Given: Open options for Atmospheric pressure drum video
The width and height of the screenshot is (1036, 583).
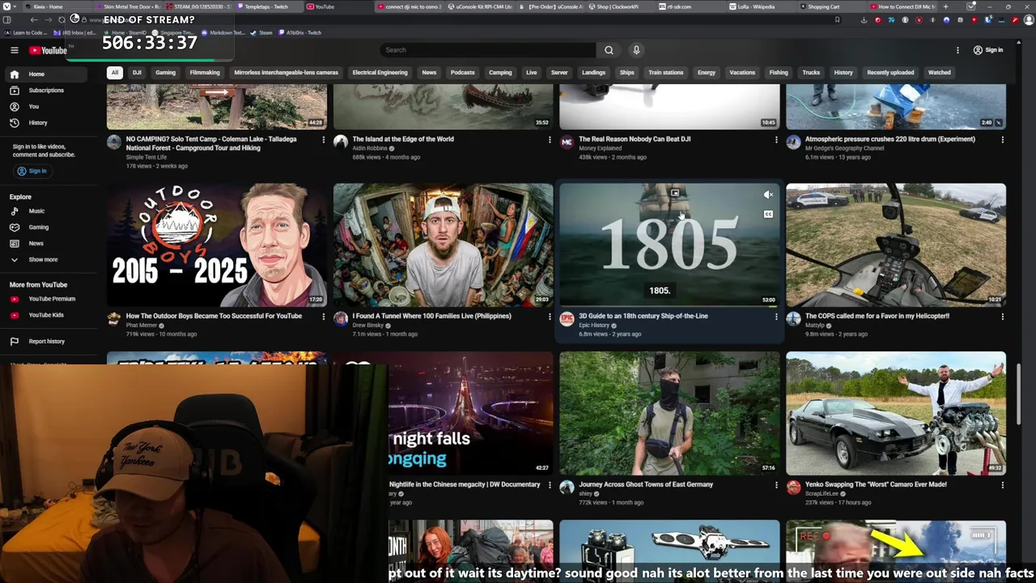Looking at the screenshot, I should coord(1002,139).
